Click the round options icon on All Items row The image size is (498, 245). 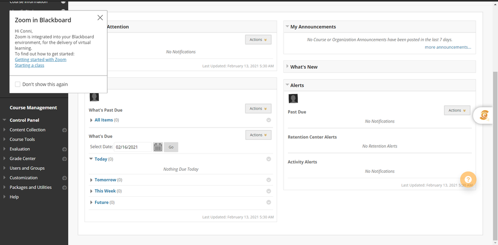269,120
